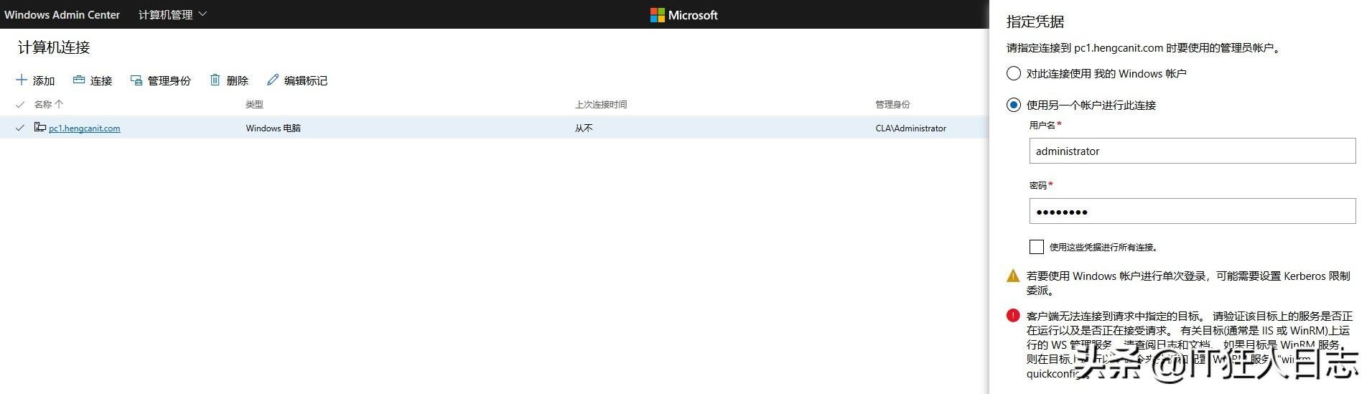Select 使用另一个帐户进行此连接 radio
The image size is (1372, 394).
coord(1014,105)
